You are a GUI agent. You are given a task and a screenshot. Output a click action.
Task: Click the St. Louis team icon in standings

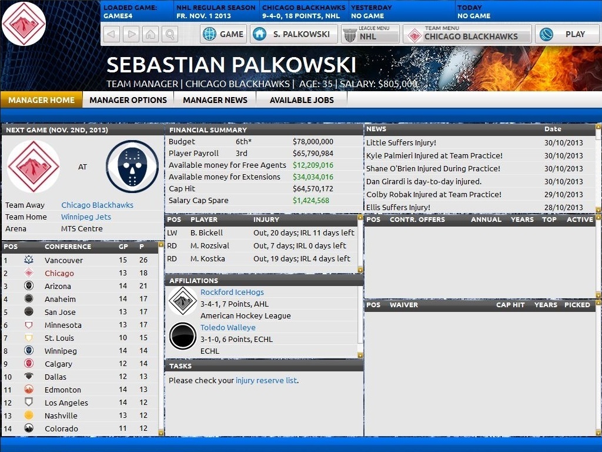point(29,338)
